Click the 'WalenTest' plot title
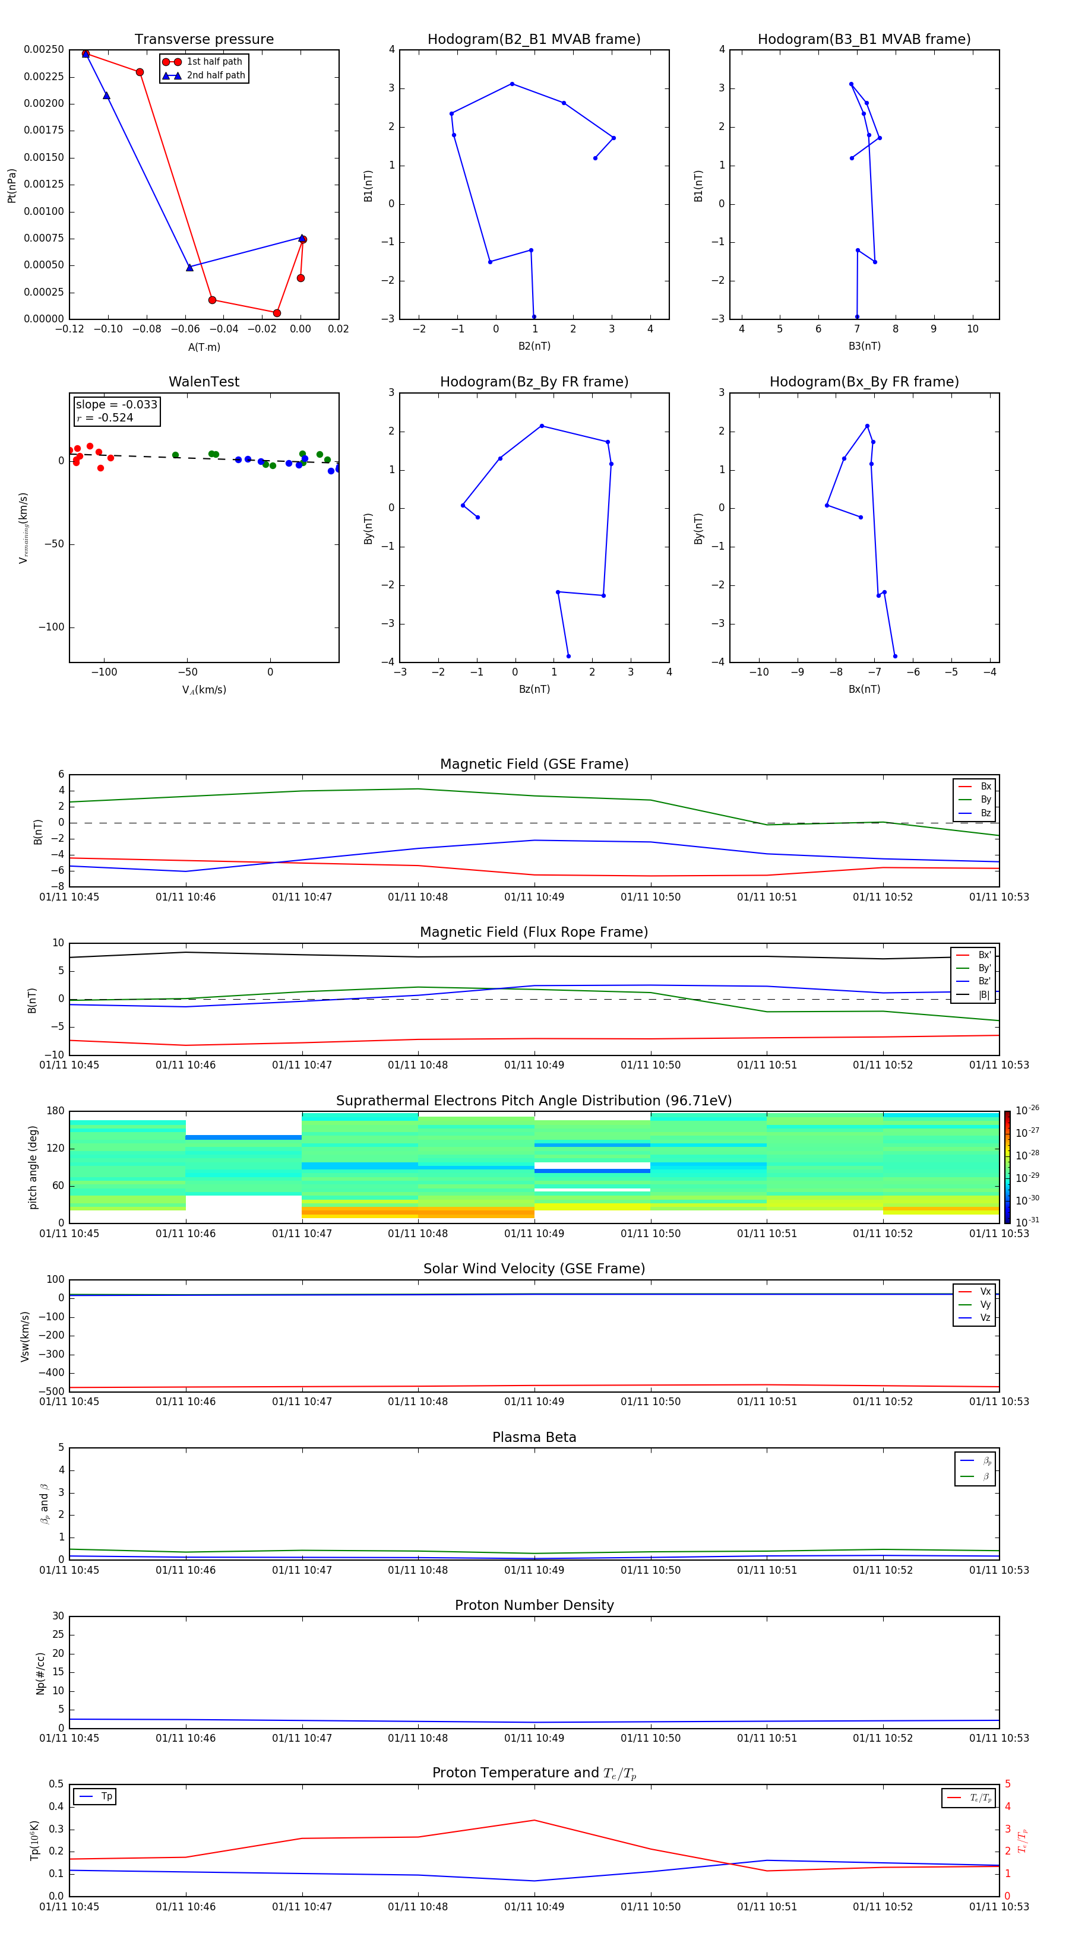 (x=204, y=382)
